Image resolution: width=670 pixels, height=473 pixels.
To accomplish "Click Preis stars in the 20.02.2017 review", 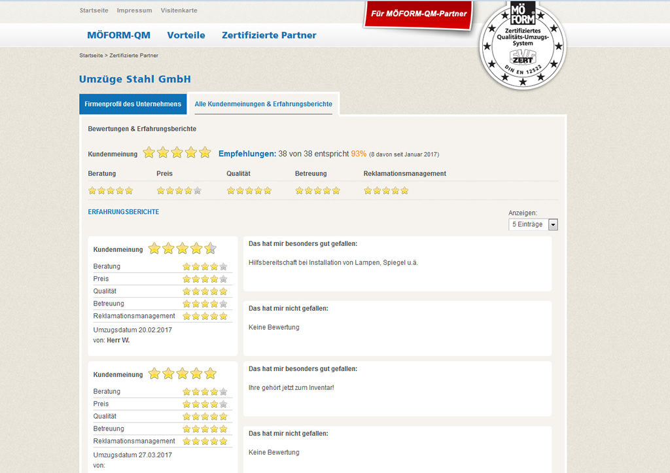I will coord(205,279).
